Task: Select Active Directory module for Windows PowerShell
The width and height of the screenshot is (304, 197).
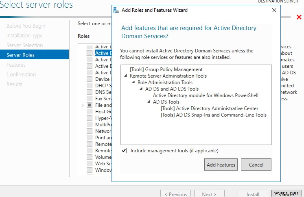Action: [x=206, y=95]
